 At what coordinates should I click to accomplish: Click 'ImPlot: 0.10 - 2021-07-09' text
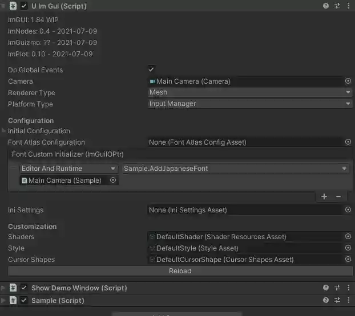pyautogui.click(x=50, y=54)
